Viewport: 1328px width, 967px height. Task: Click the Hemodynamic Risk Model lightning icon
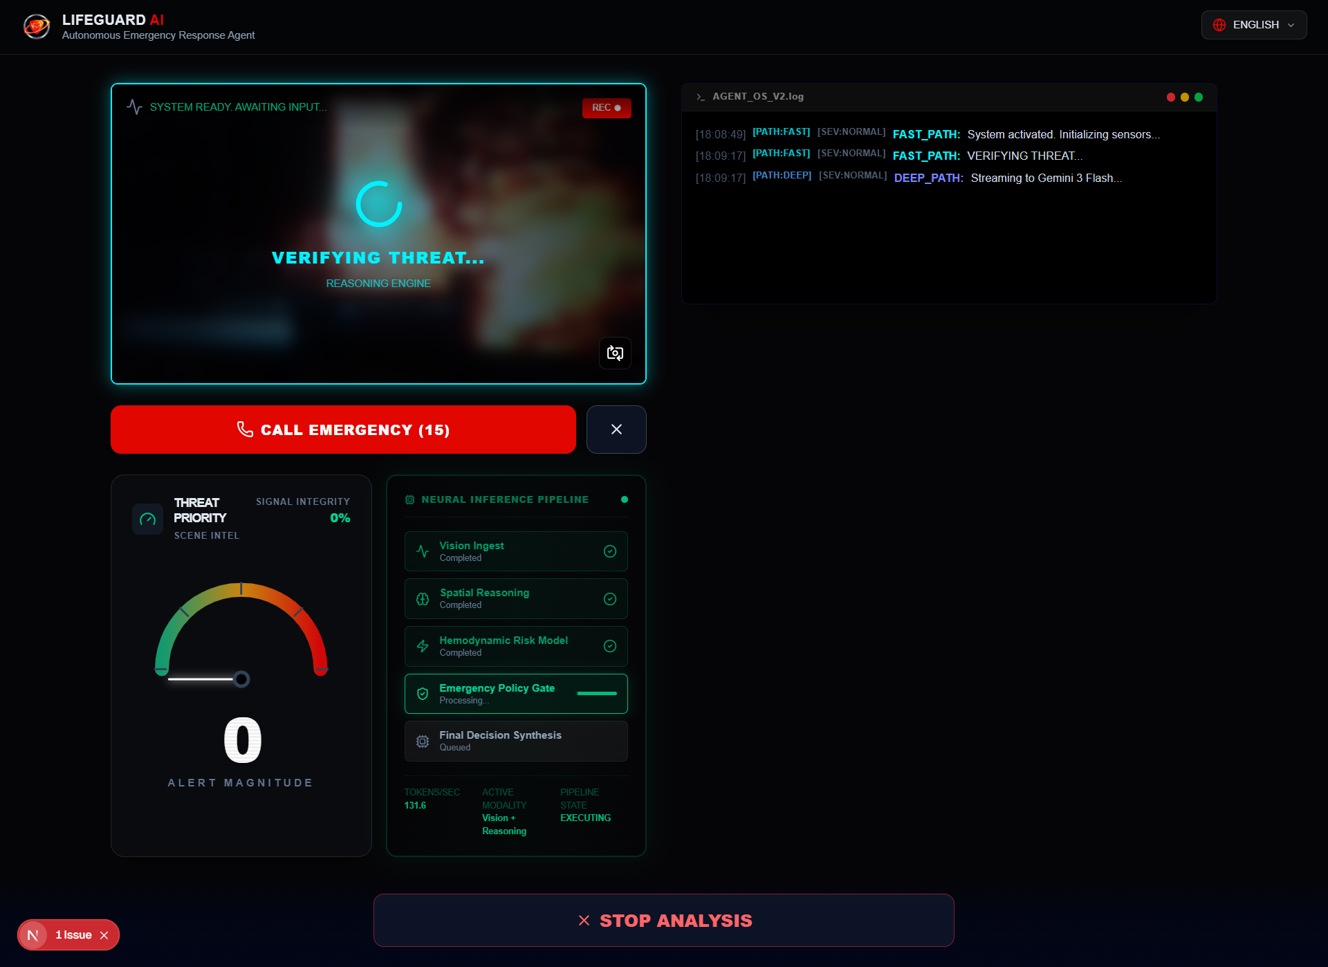423,646
